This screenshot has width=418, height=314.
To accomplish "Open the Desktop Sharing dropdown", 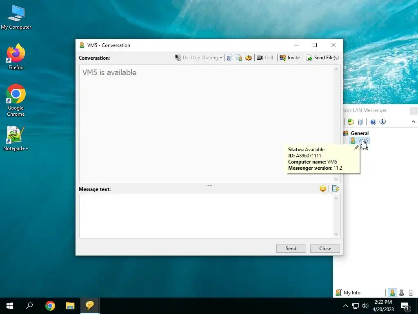I will tap(199, 58).
